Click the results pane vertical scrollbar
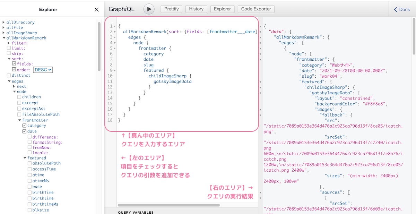 tap(414, 36)
